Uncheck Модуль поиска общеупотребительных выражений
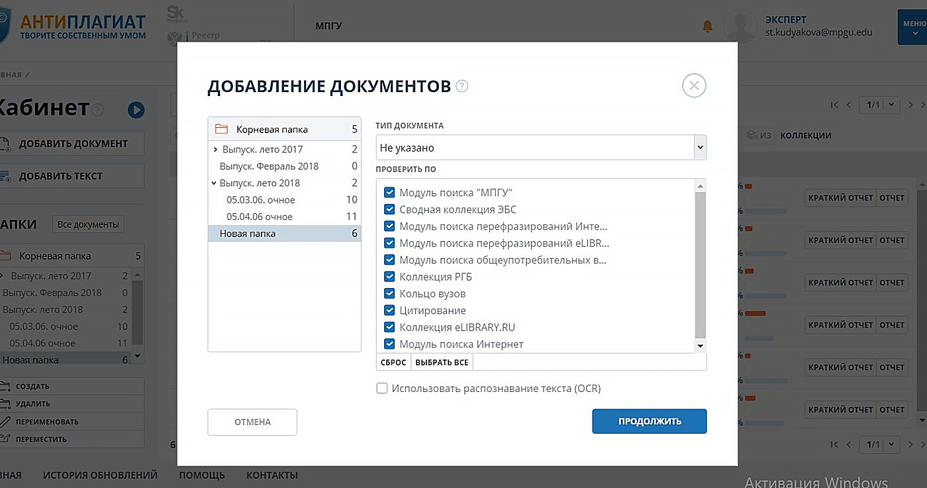 (x=389, y=260)
